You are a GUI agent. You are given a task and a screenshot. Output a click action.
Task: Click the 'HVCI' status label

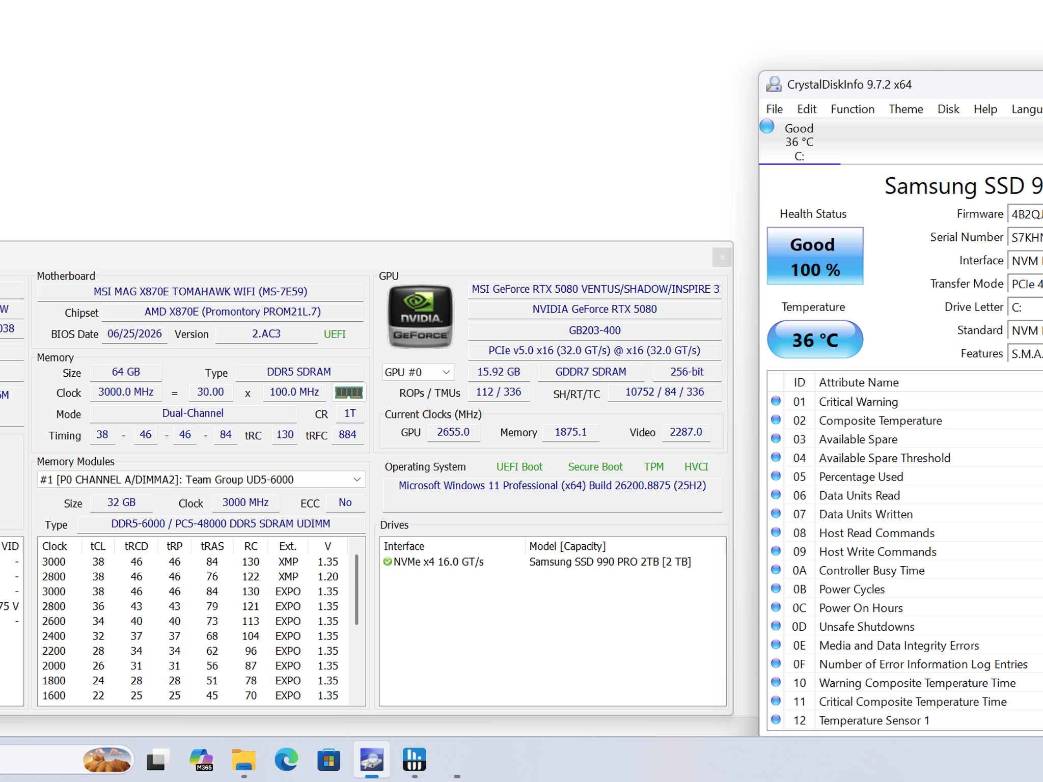tap(696, 467)
